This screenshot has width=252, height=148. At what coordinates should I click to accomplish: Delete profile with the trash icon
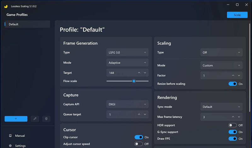[x=46, y=119]
